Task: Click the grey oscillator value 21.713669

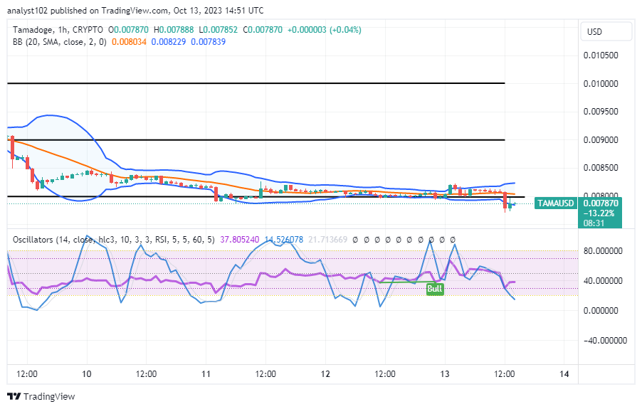Action: tap(327, 240)
